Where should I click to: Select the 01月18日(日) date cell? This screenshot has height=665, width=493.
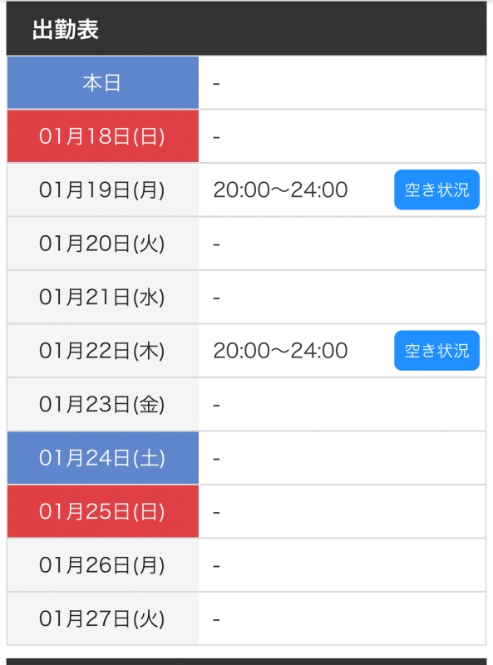[x=102, y=135]
